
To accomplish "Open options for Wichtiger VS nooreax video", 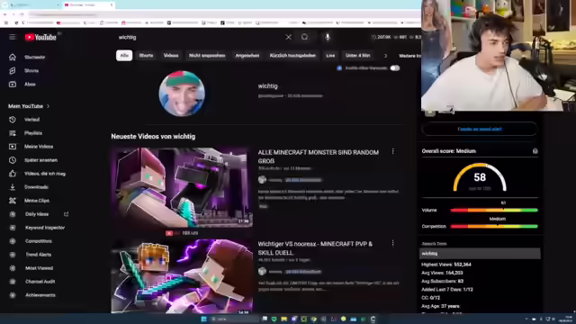I will [x=392, y=243].
